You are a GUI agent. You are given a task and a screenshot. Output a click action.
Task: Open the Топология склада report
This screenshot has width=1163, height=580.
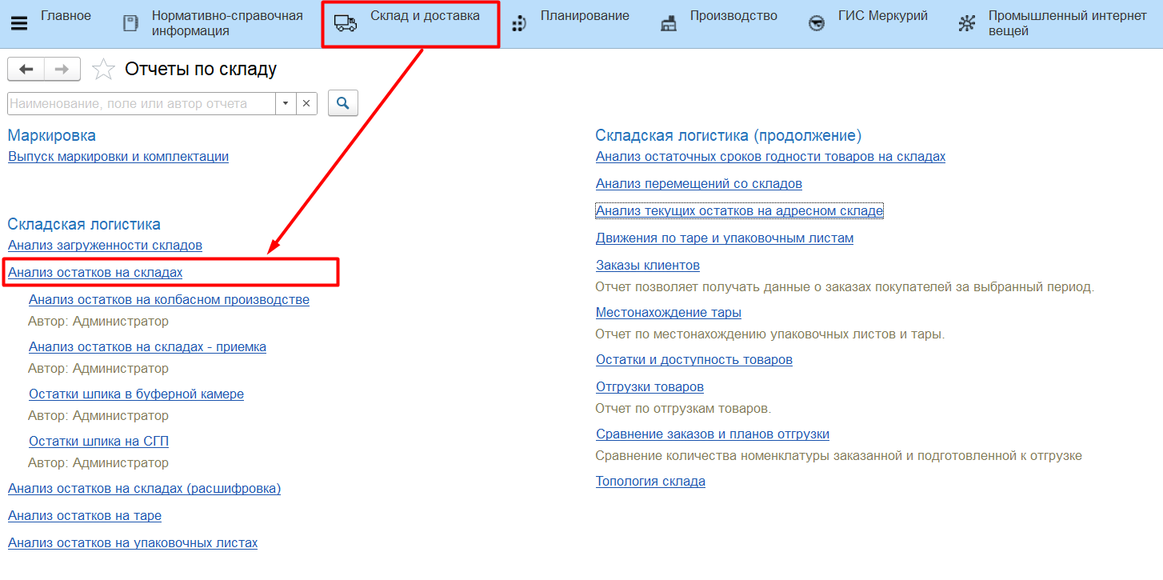650,482
